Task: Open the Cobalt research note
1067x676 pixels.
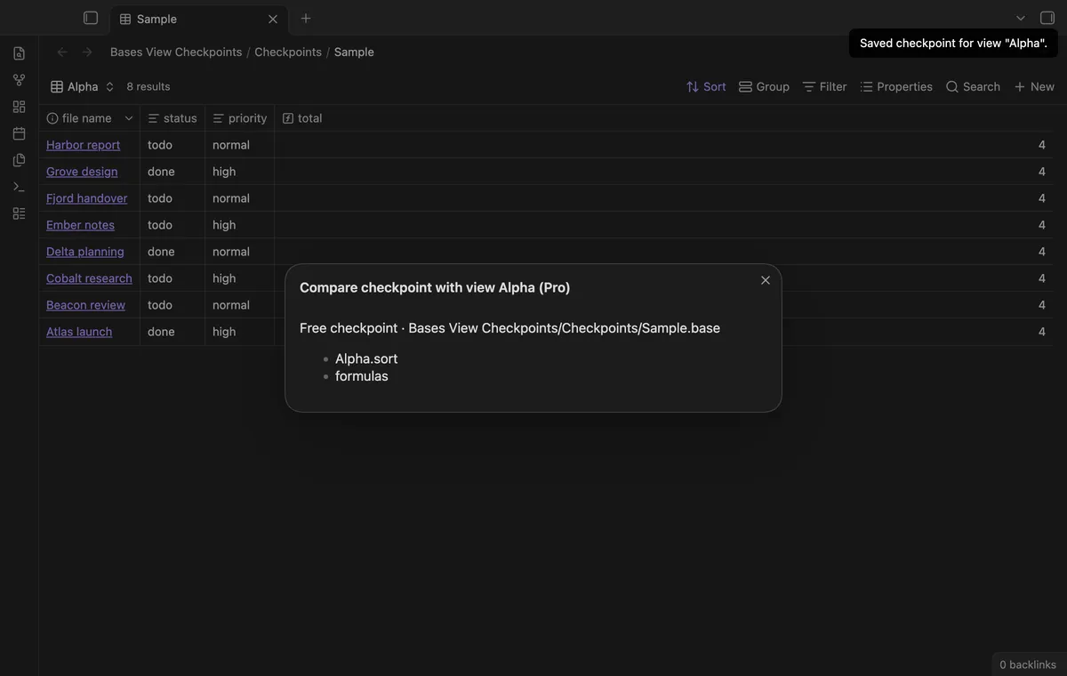Action: tap(89, 278)
